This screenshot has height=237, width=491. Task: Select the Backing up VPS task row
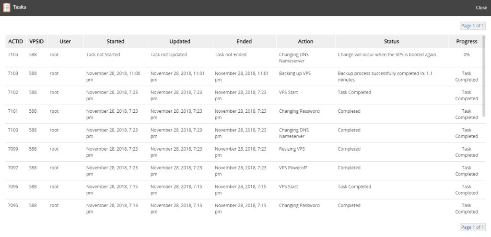(294, 73)
